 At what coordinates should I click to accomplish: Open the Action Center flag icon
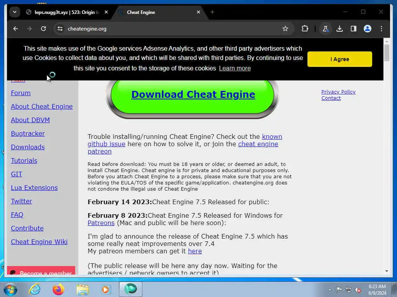pyautogui.click(x=339, y=289)
